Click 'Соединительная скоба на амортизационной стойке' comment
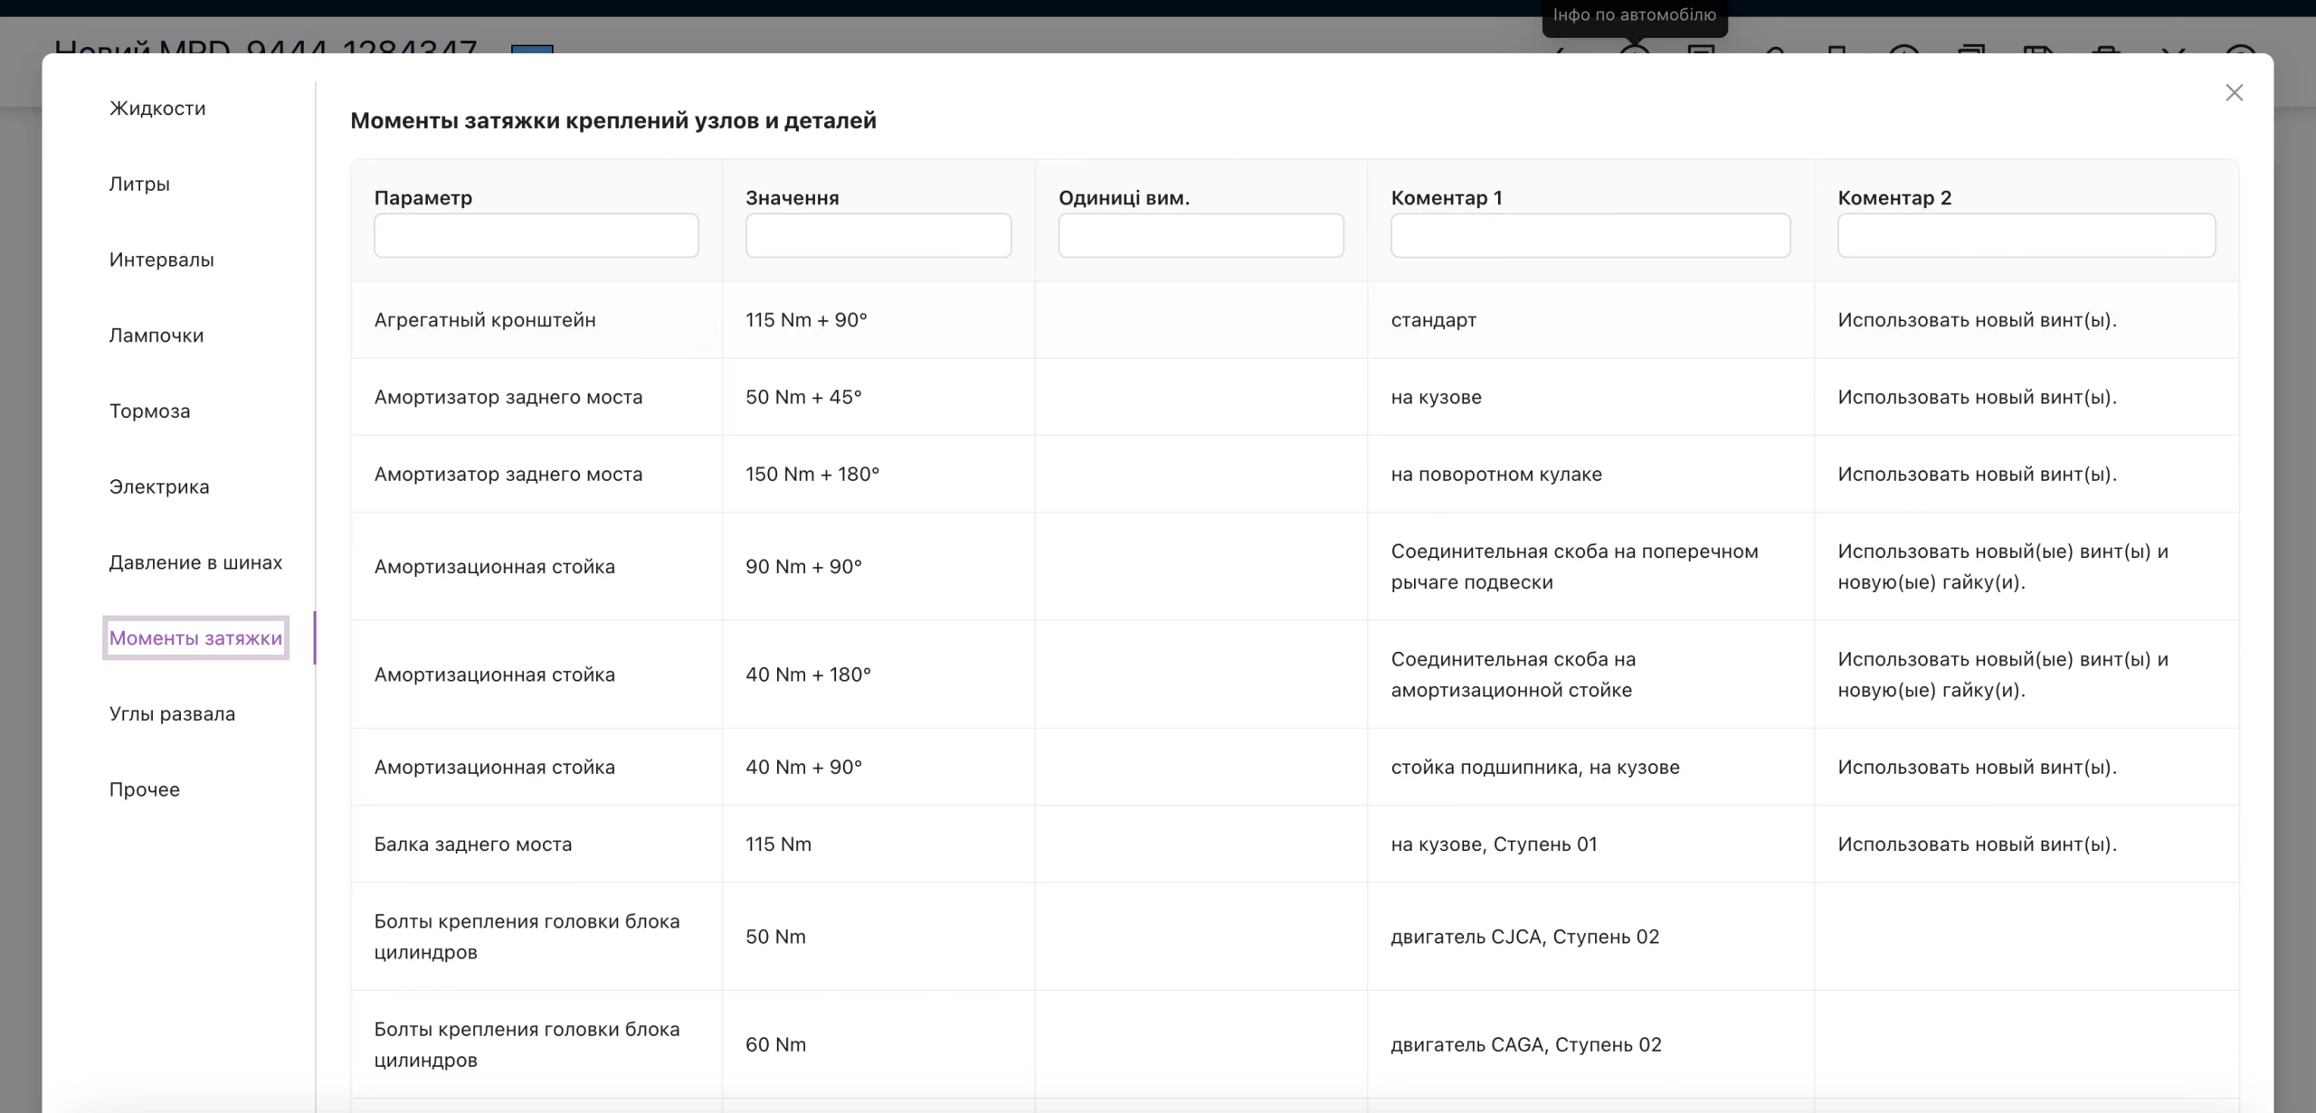Viewport: 2316px width, 1113px height. point(1513,674)
